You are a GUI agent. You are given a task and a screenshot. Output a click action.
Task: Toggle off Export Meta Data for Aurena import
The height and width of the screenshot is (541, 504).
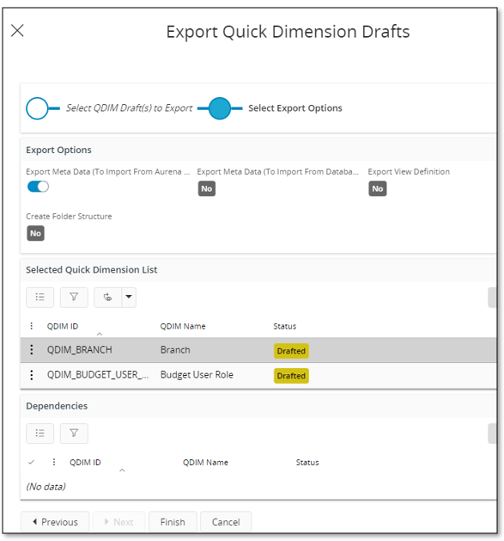point(38,187)
